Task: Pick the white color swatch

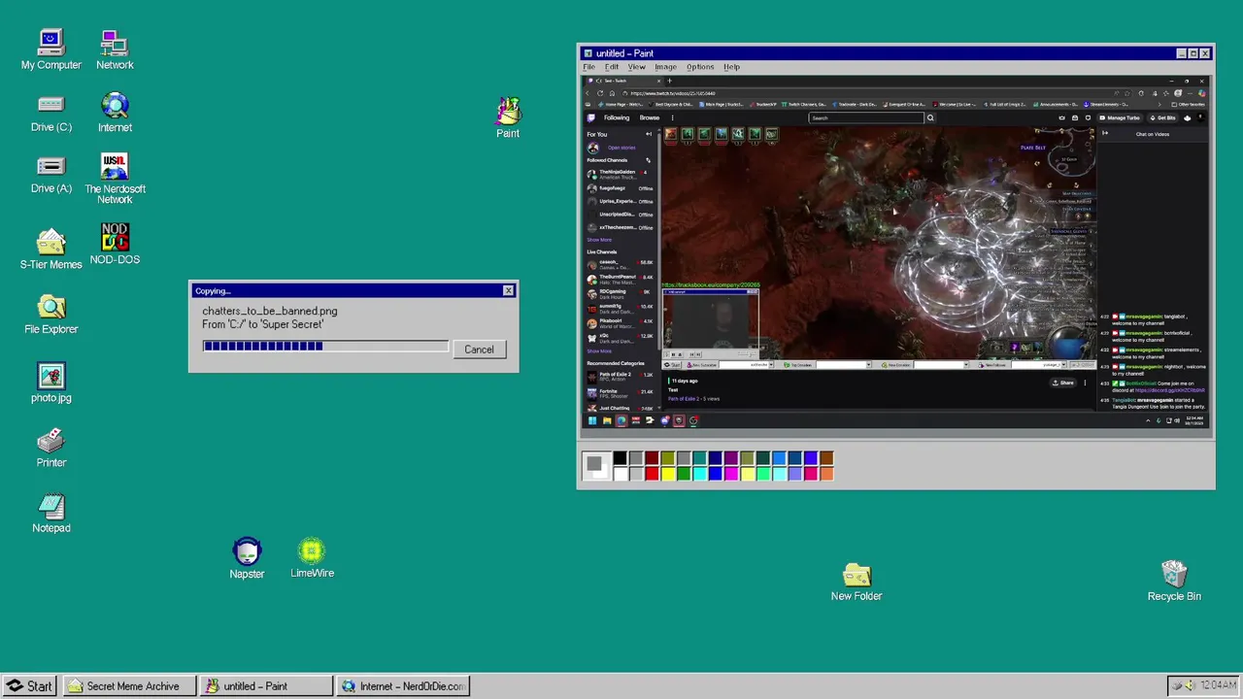Action: (620, 474)
